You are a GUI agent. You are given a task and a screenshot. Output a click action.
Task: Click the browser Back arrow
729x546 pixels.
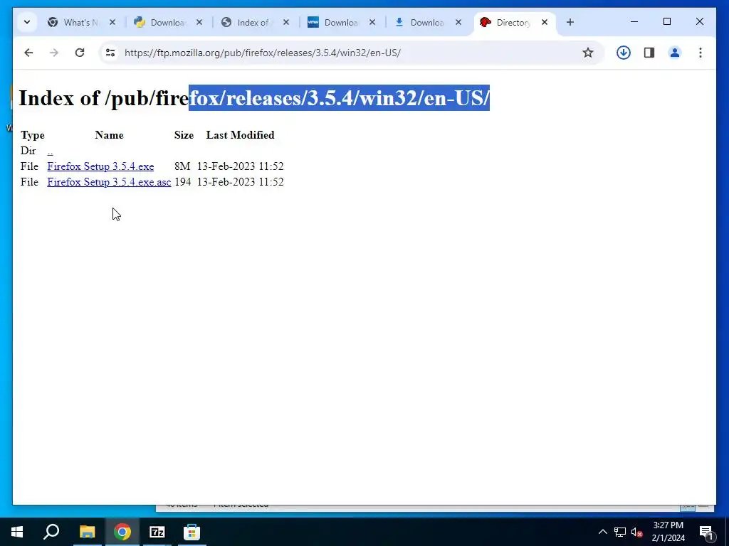tap(28, 53)
